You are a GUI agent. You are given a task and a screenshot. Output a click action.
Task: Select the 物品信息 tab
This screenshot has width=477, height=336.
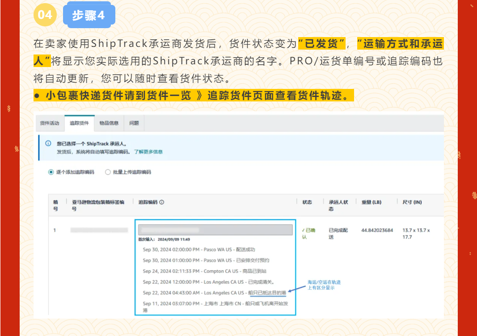(109, 123)
